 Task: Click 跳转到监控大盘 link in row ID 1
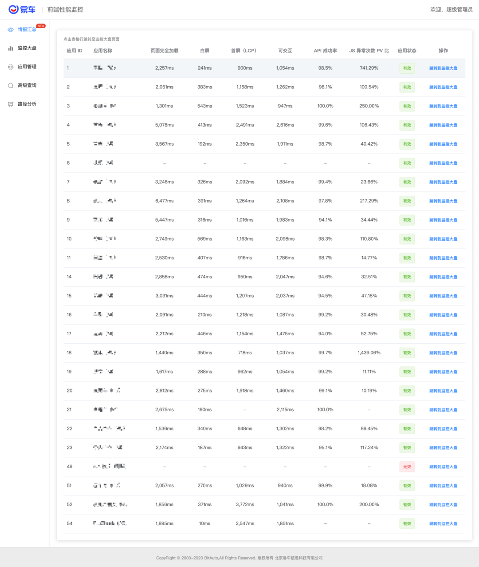coord(443,68)
